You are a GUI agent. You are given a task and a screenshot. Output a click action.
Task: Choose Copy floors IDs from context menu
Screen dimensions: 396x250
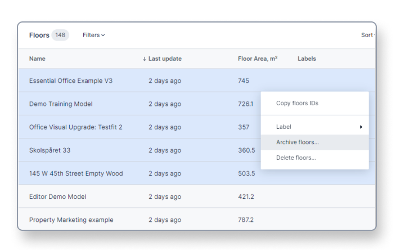tap(297, 104)
